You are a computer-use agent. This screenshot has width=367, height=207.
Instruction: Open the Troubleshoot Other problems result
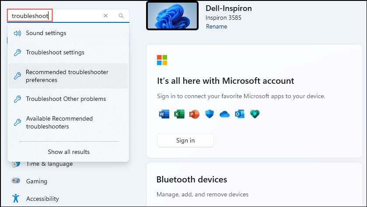click(68, 99)
